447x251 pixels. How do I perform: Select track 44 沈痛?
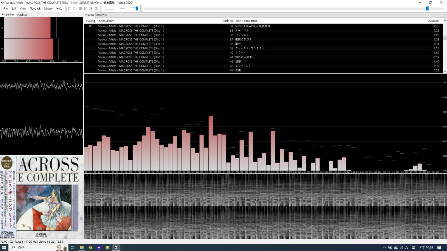(263, 70)
